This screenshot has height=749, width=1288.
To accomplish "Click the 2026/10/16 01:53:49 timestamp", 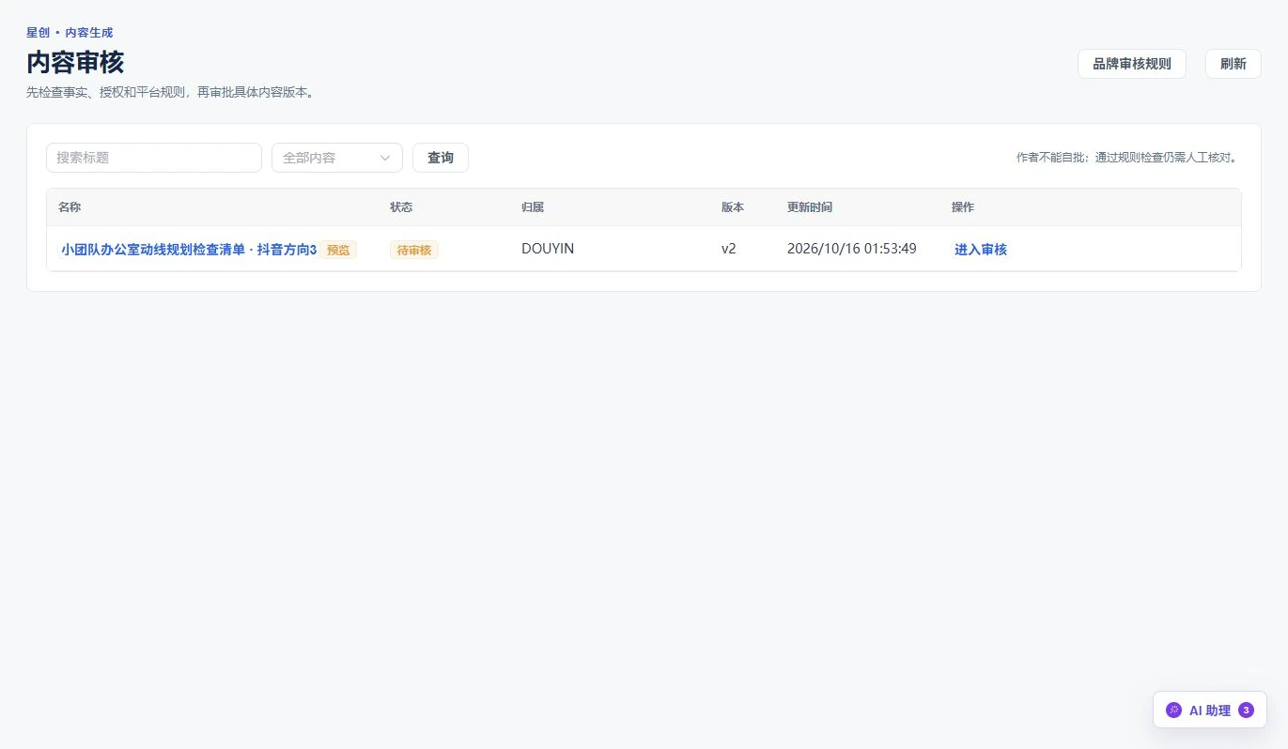I will [x=852, y=249].
